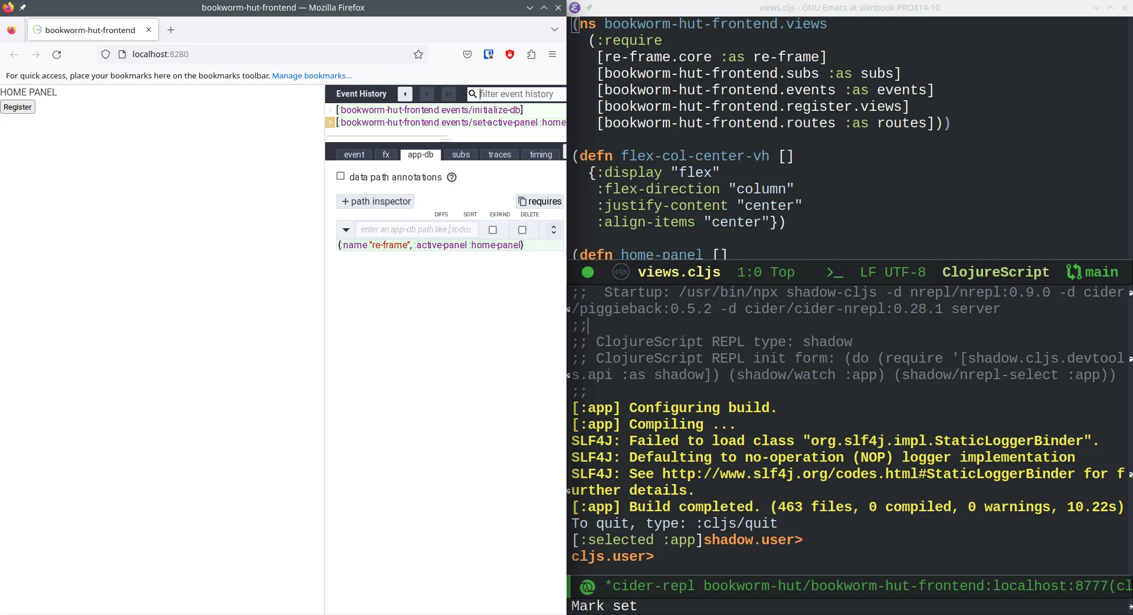Go to previous event in Event History
Screen dimensions: 1133x615
(405, 94)
